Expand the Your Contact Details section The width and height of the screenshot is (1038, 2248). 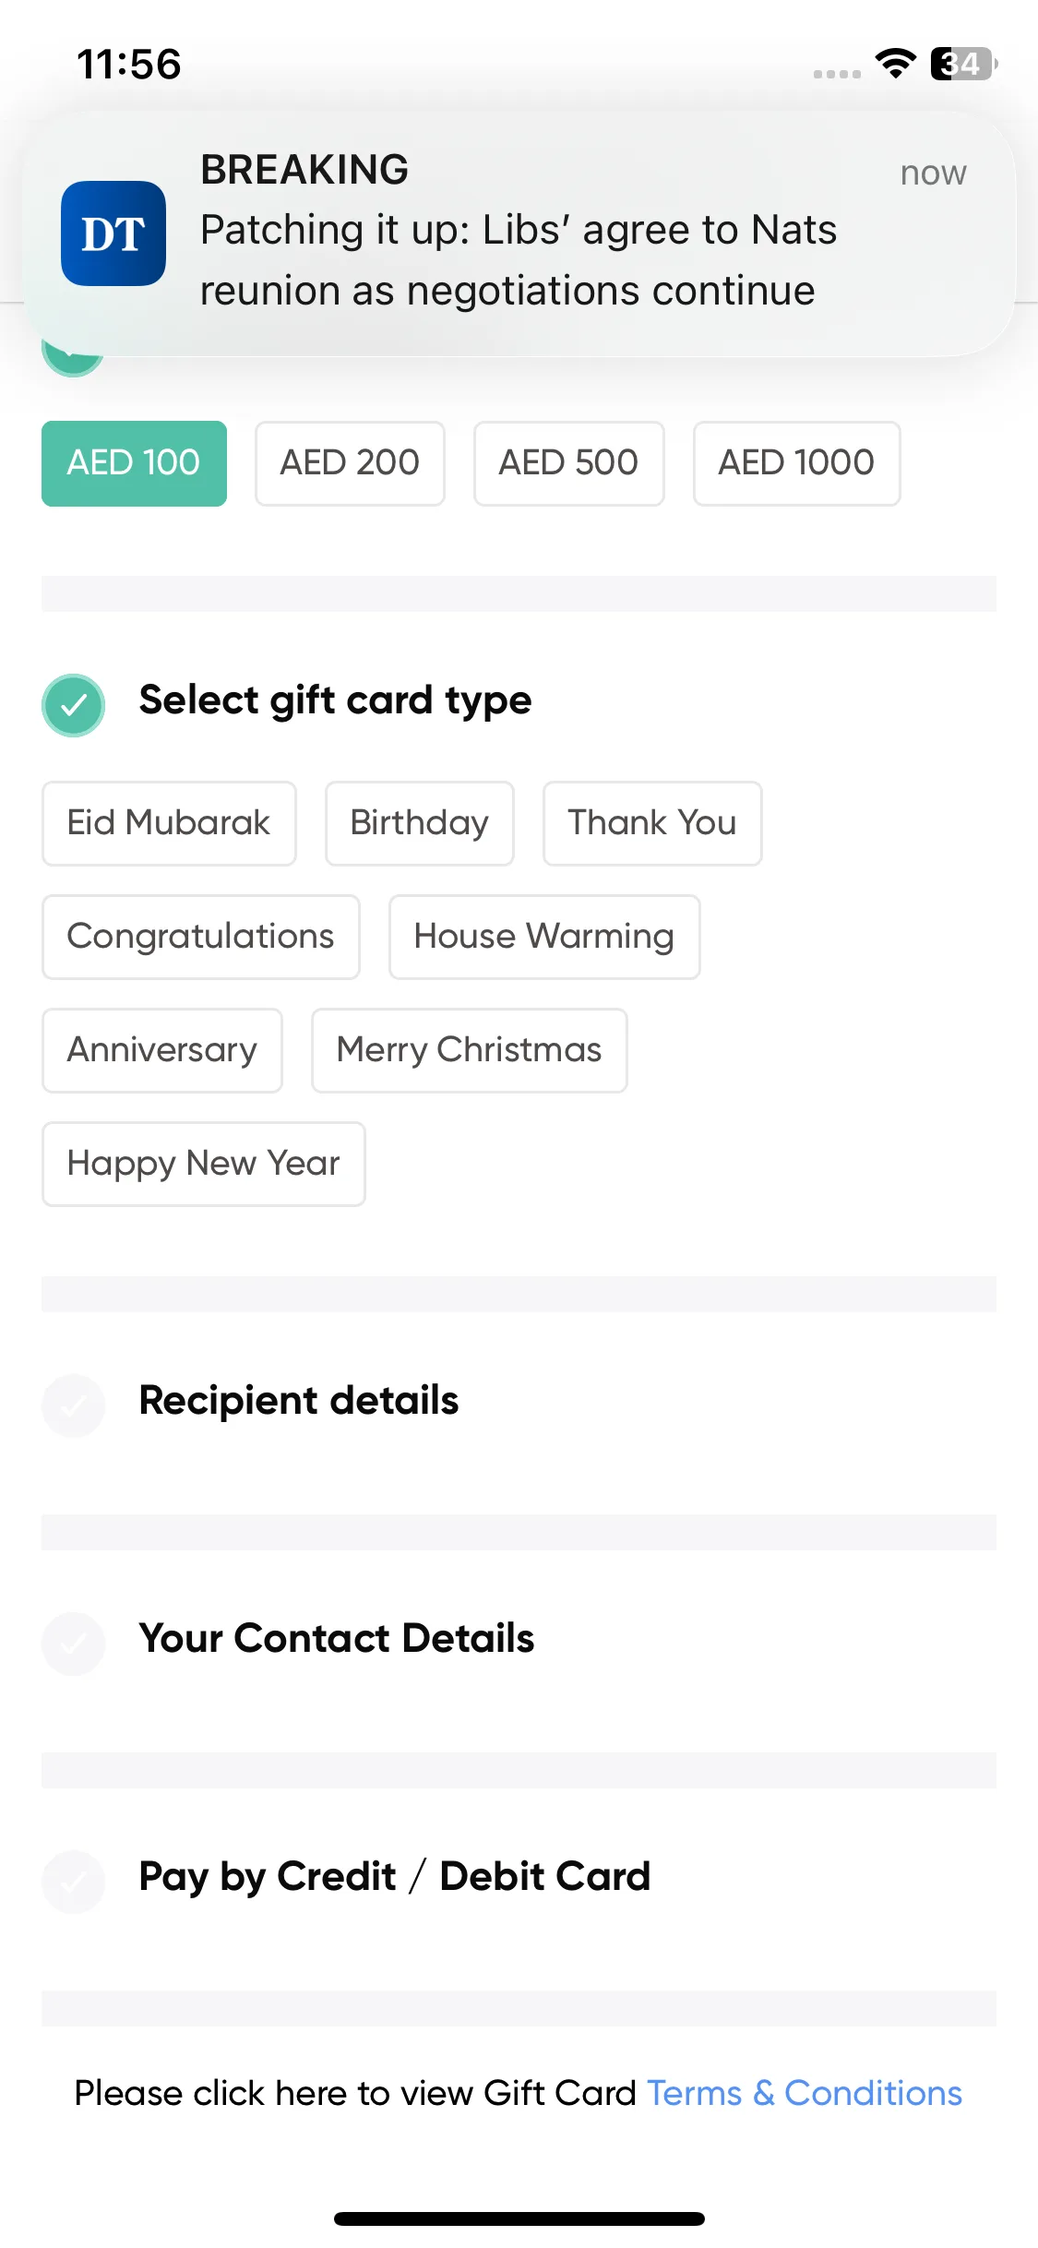tap(519, 1639)
